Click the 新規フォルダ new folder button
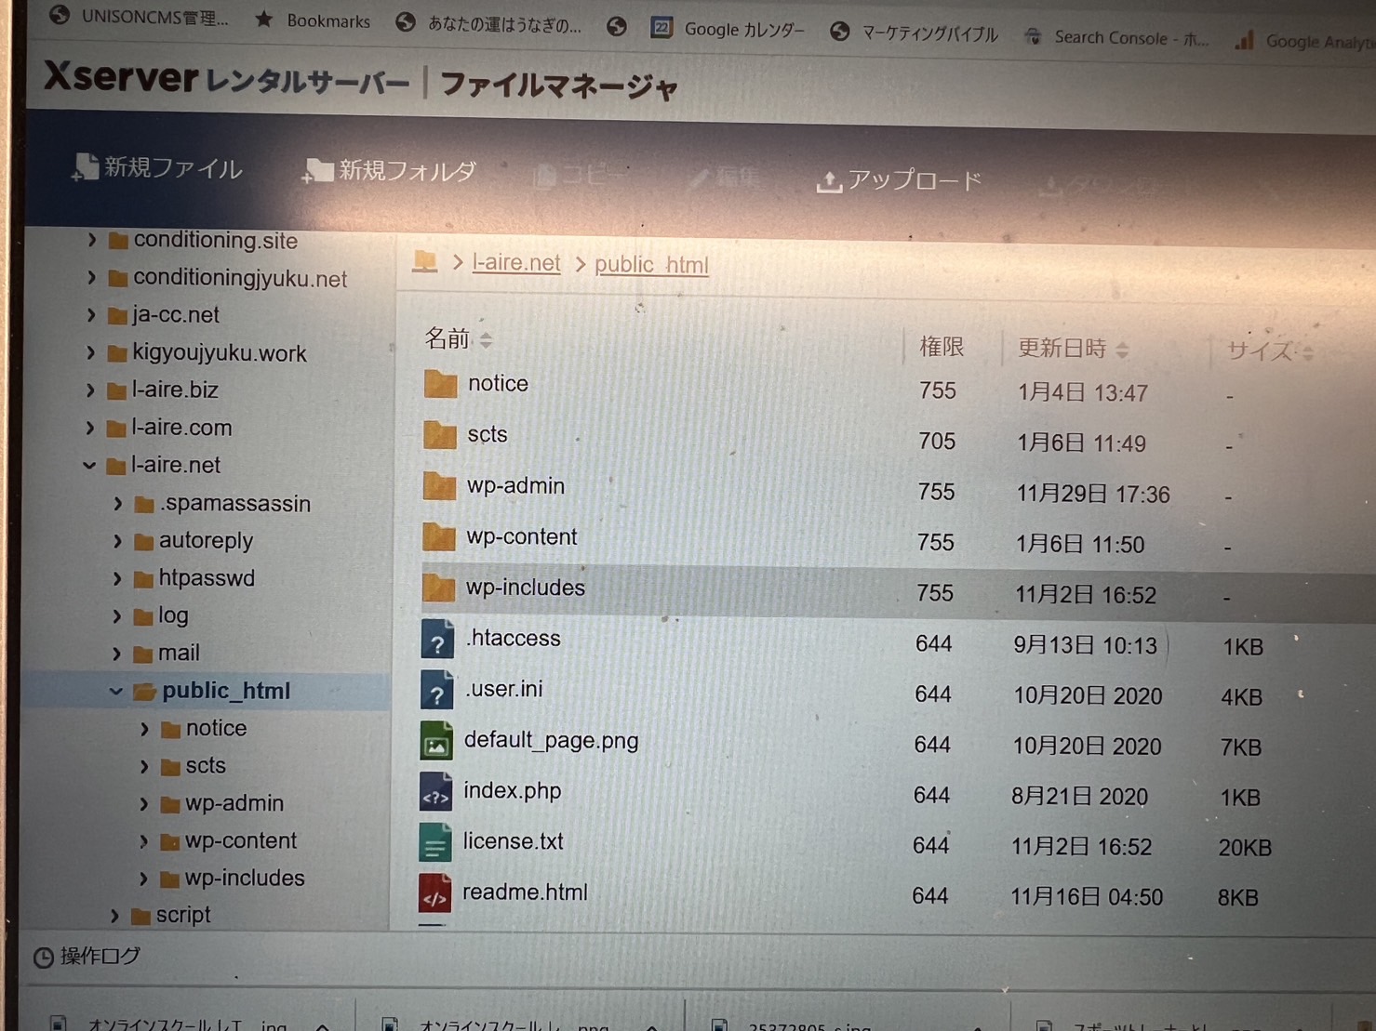The image size is (1376, 1031). tap(389, 170)
